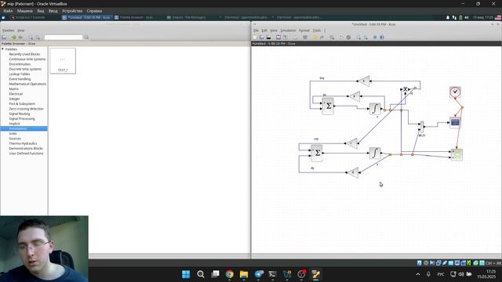Click Save icon in Xcos toolbar
This screenshot has height=282, width=502.
[278, 38]
